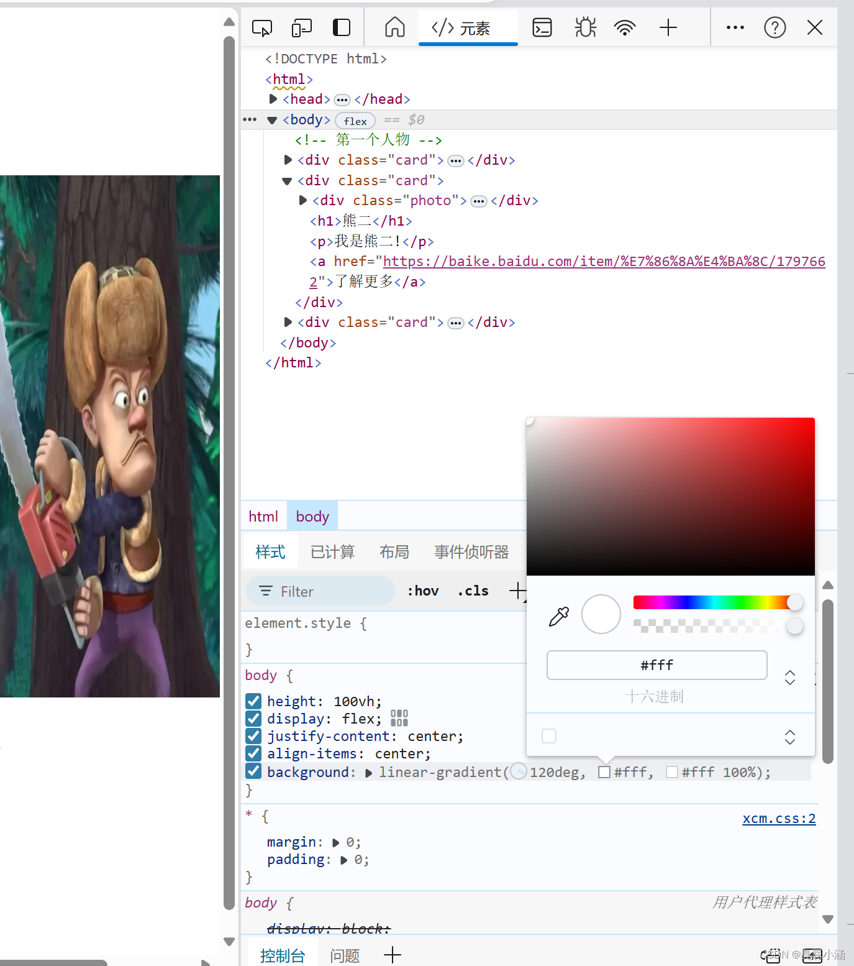Open the Console panel icon in toolbar
The height and width of the screenshot is (966, 854).
point(542,27)
